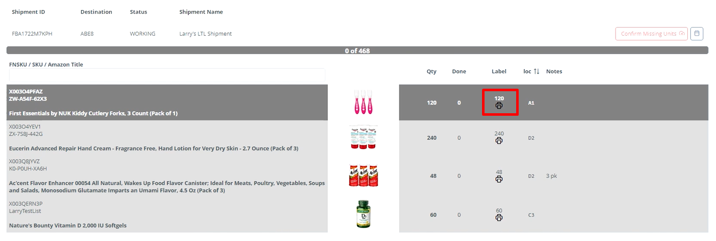Screen dimensions: 716x241
Task: Open NUK Kiddy Cutlery Forks product image
Action: 364,102
